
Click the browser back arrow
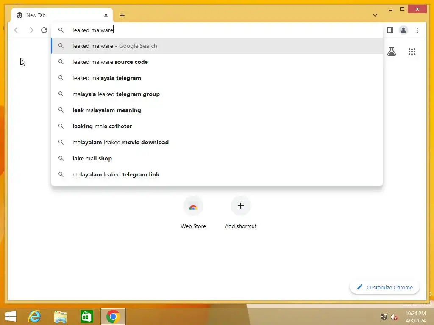(17, 30)
